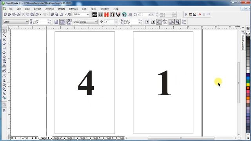
Task: Switch to the Page 4 tab
Action: 84,138
